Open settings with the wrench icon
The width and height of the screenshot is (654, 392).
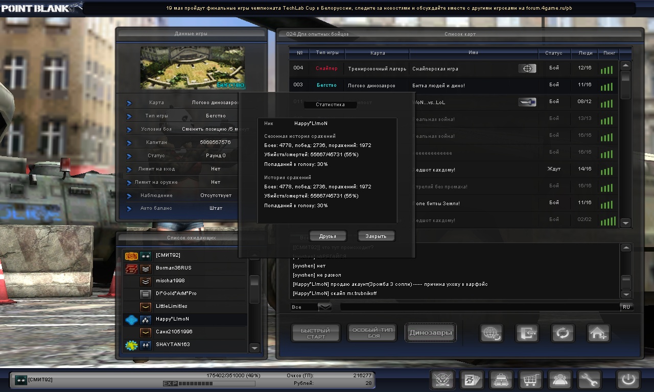[x=589, y=380]
